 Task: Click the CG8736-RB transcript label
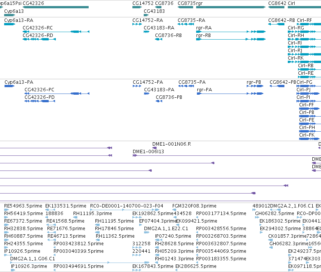click(x=168, y=35)
